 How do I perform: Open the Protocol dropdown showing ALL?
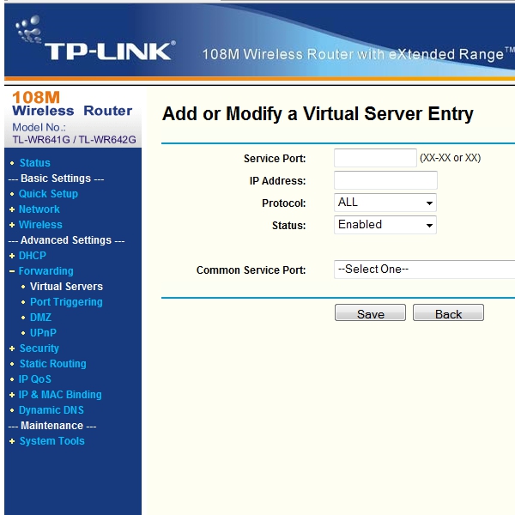point(385,203)
